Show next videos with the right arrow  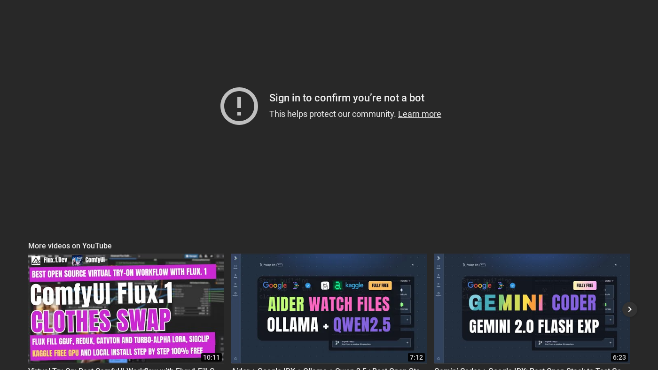tap(630, 309)
